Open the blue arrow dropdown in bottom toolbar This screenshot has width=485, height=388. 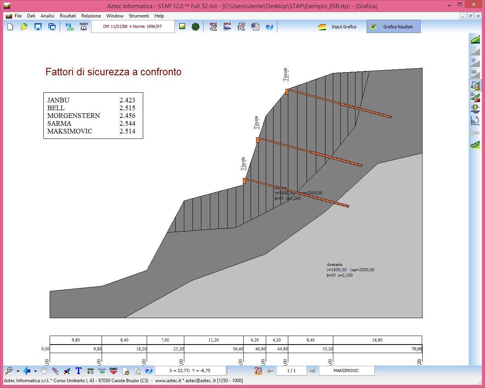pos(35,371)
